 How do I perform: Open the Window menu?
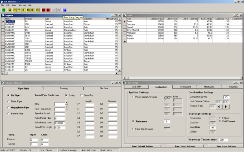(22, 5)
